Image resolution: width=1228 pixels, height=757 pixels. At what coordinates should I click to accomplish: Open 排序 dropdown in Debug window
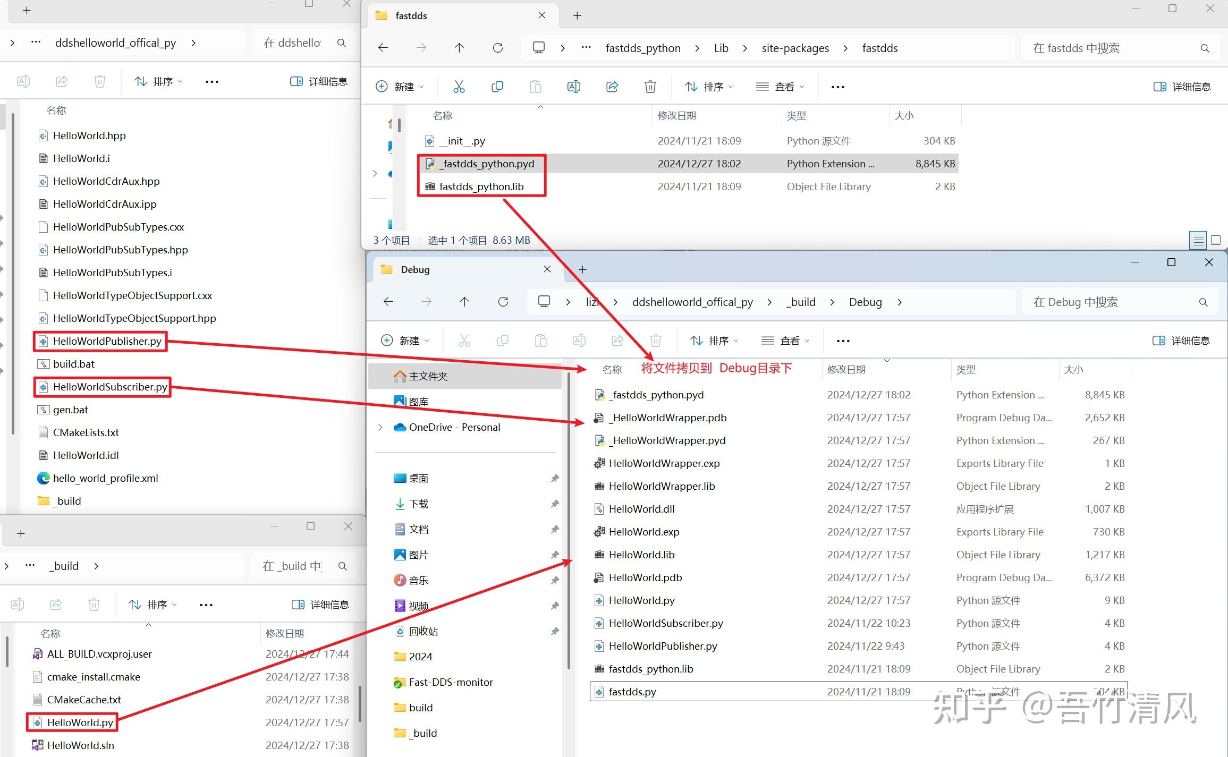click(x=714, y=341)
